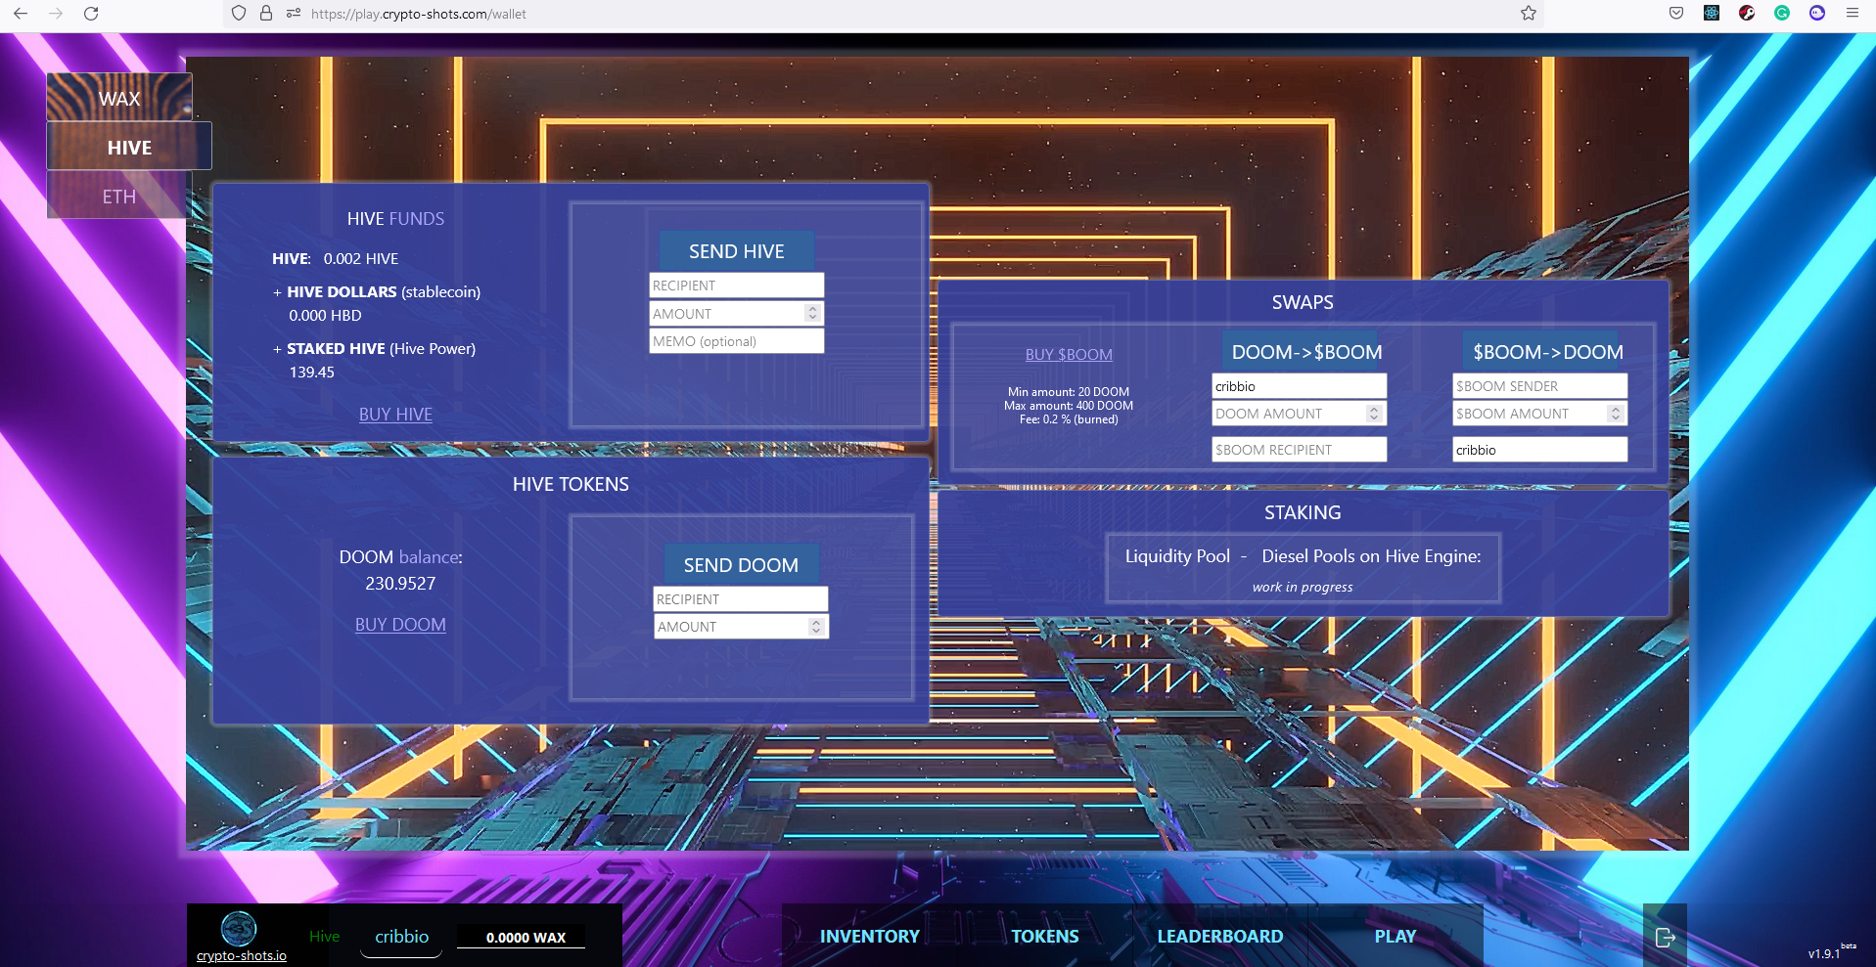1876x967 pixels.
Task: Go to the TOKENS section
Action: point(1045,936)
